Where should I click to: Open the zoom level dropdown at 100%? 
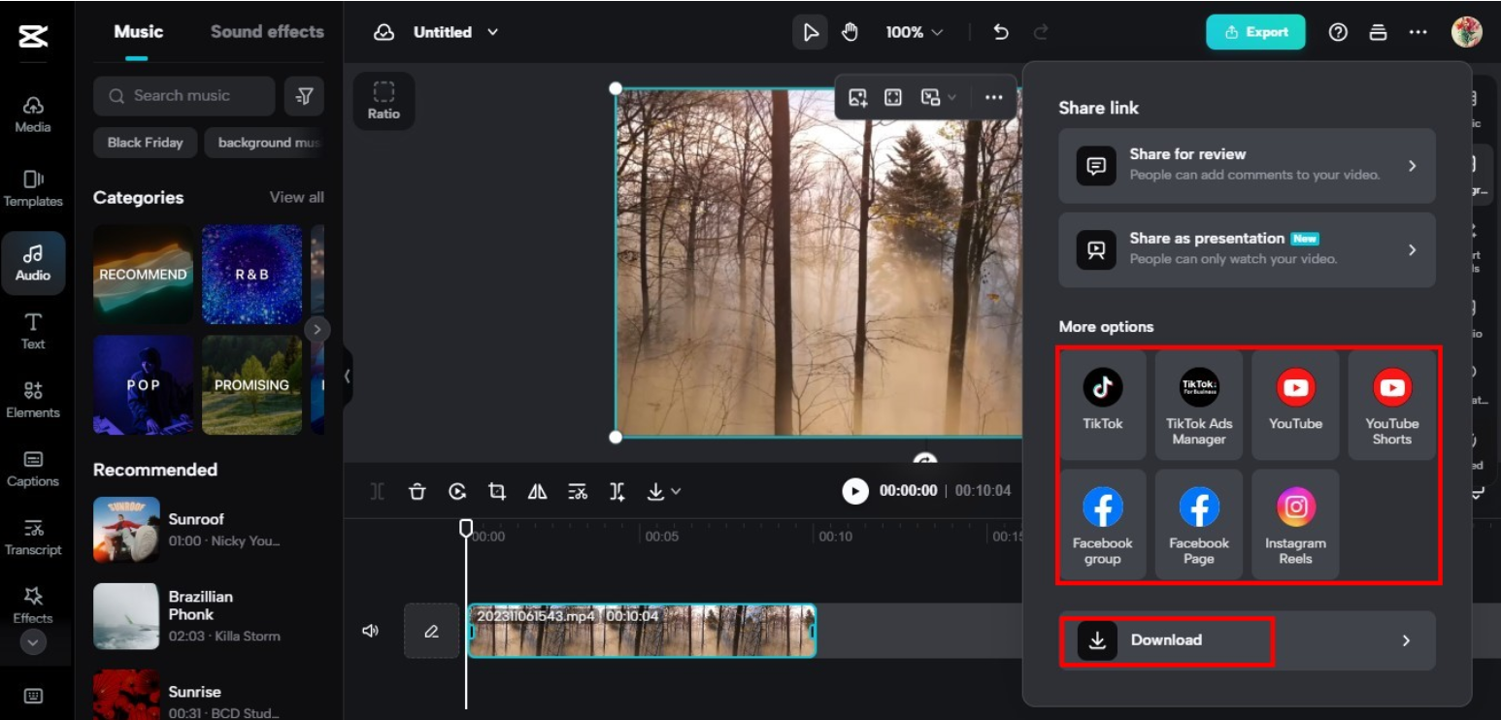(x=914, y=31)
